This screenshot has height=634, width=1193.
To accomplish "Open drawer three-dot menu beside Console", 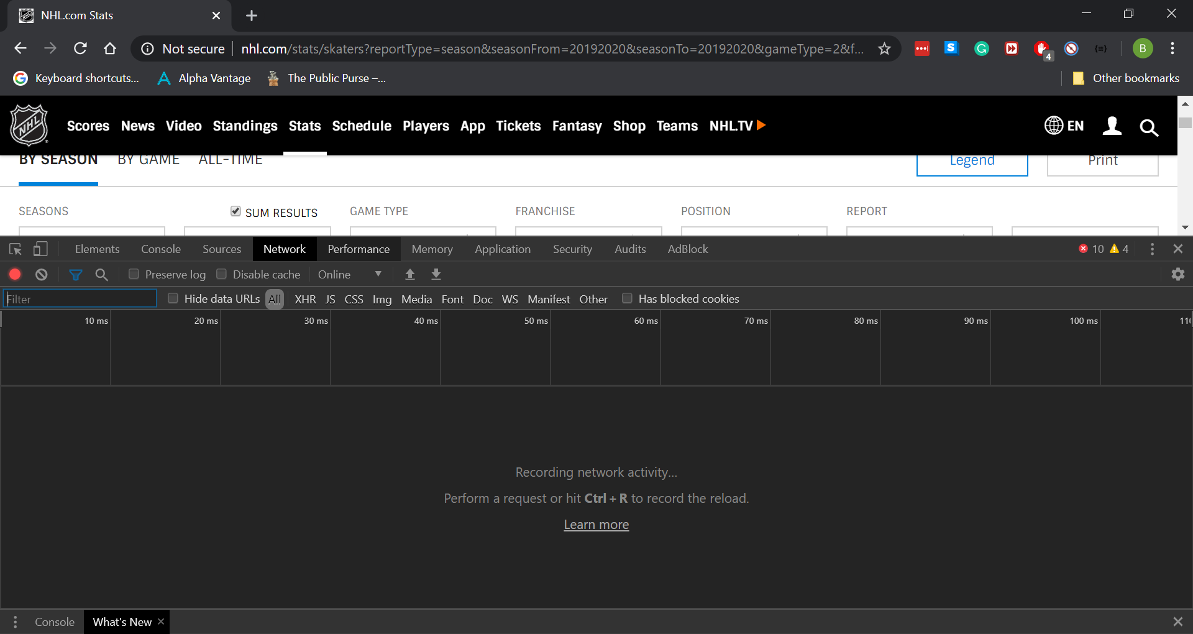I will (x=16, y=622).
